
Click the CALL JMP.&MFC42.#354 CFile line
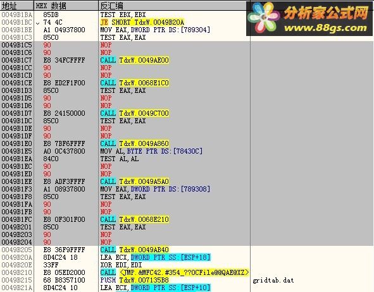[x=175, y=272]
